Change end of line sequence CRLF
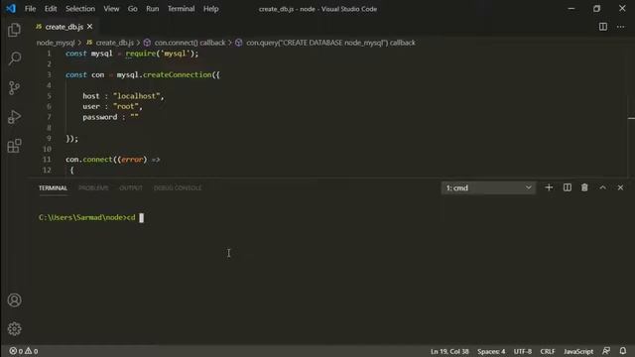635x357 pixels. [x=548, y=351]
